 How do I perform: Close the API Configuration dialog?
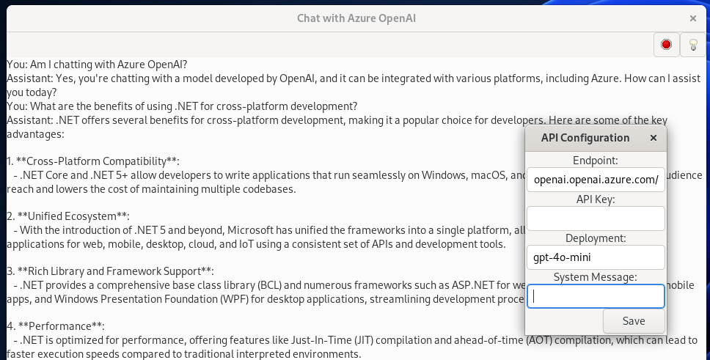[x=653, y=138]
